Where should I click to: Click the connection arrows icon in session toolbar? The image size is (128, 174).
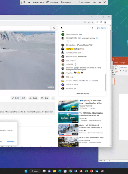[x=29, y=2]
